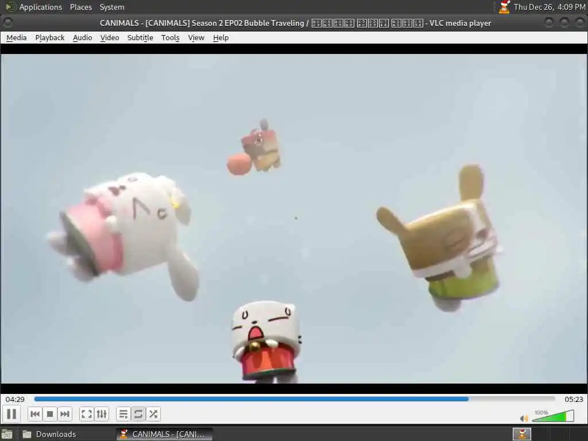This screenshot has width=588, height=441.
Task: Click total duration 05:23 label
Action: (574, 400)
